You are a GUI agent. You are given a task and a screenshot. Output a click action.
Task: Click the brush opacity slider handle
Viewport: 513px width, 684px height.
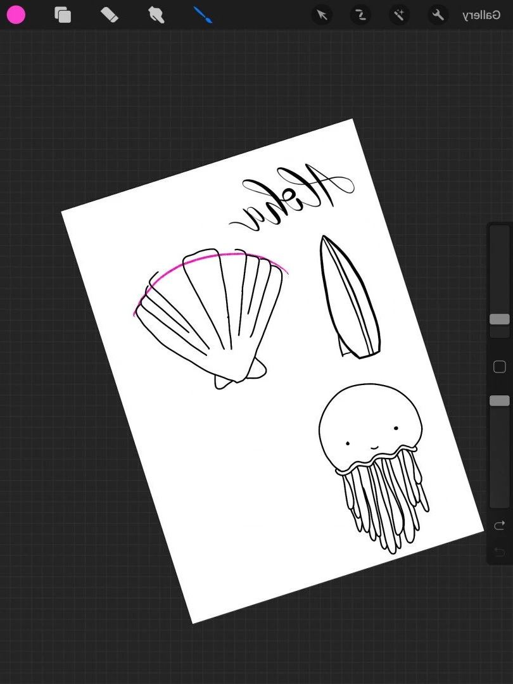pos(500,401)
